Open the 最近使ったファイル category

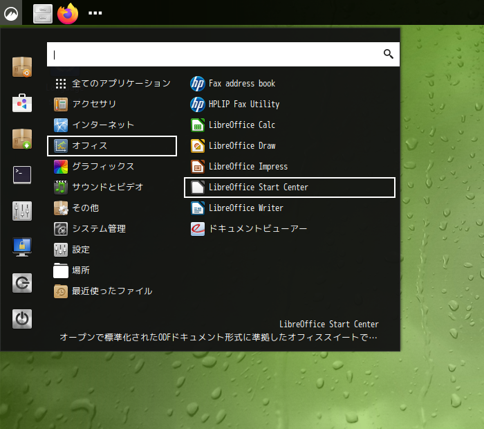[112, 291]
